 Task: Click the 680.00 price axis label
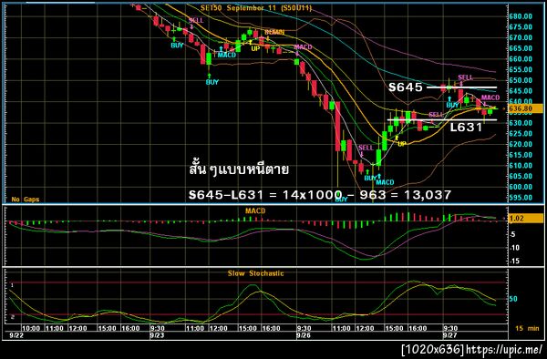521,16
